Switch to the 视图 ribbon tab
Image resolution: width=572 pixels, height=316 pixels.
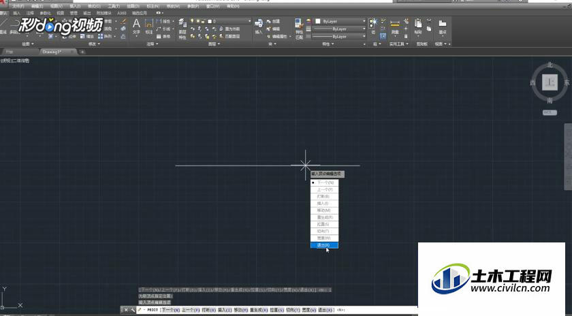coord(60,13)
